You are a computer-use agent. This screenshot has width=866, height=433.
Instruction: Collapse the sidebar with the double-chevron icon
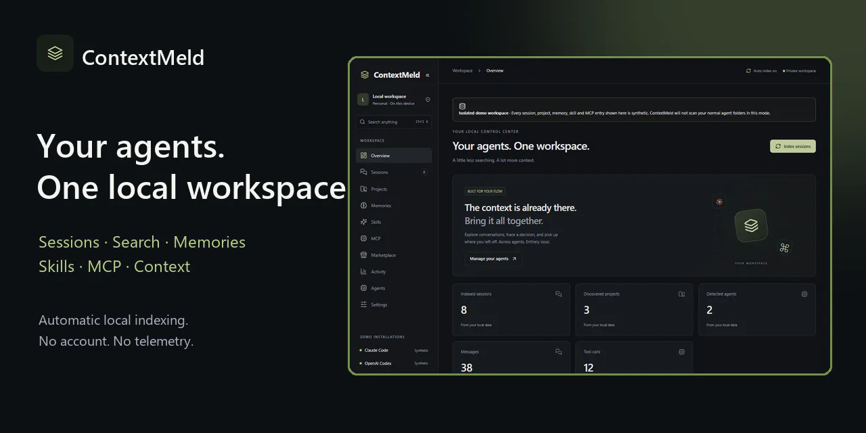[x=428, y=75]
